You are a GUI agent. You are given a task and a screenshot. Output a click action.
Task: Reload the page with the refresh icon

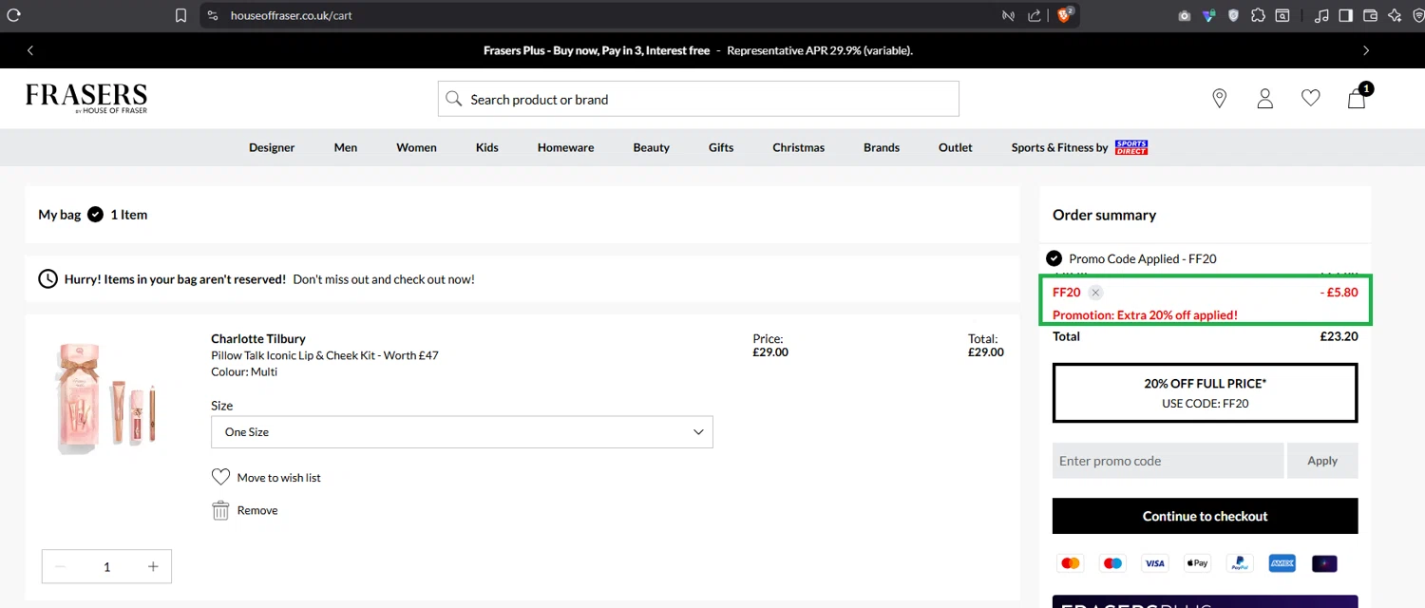point(14,15)
